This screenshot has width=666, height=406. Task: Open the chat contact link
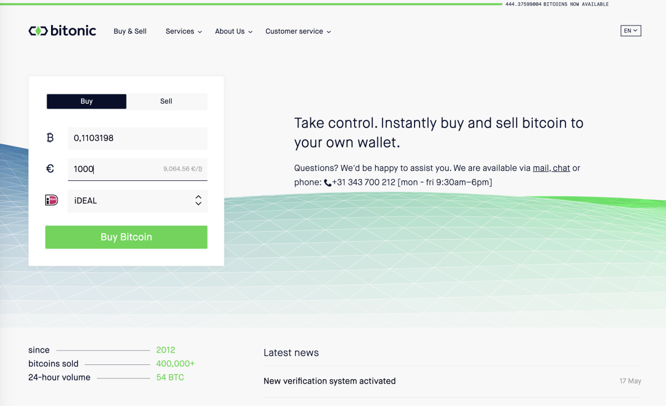pyautogui.click(x=561, y=168)
